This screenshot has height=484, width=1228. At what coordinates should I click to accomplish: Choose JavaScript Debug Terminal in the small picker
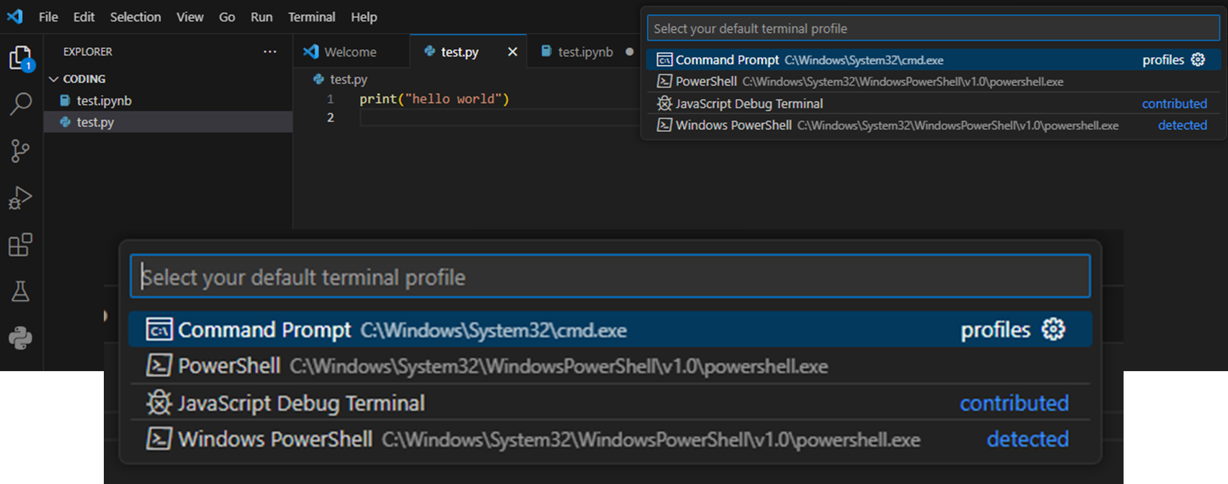(933, 103)
